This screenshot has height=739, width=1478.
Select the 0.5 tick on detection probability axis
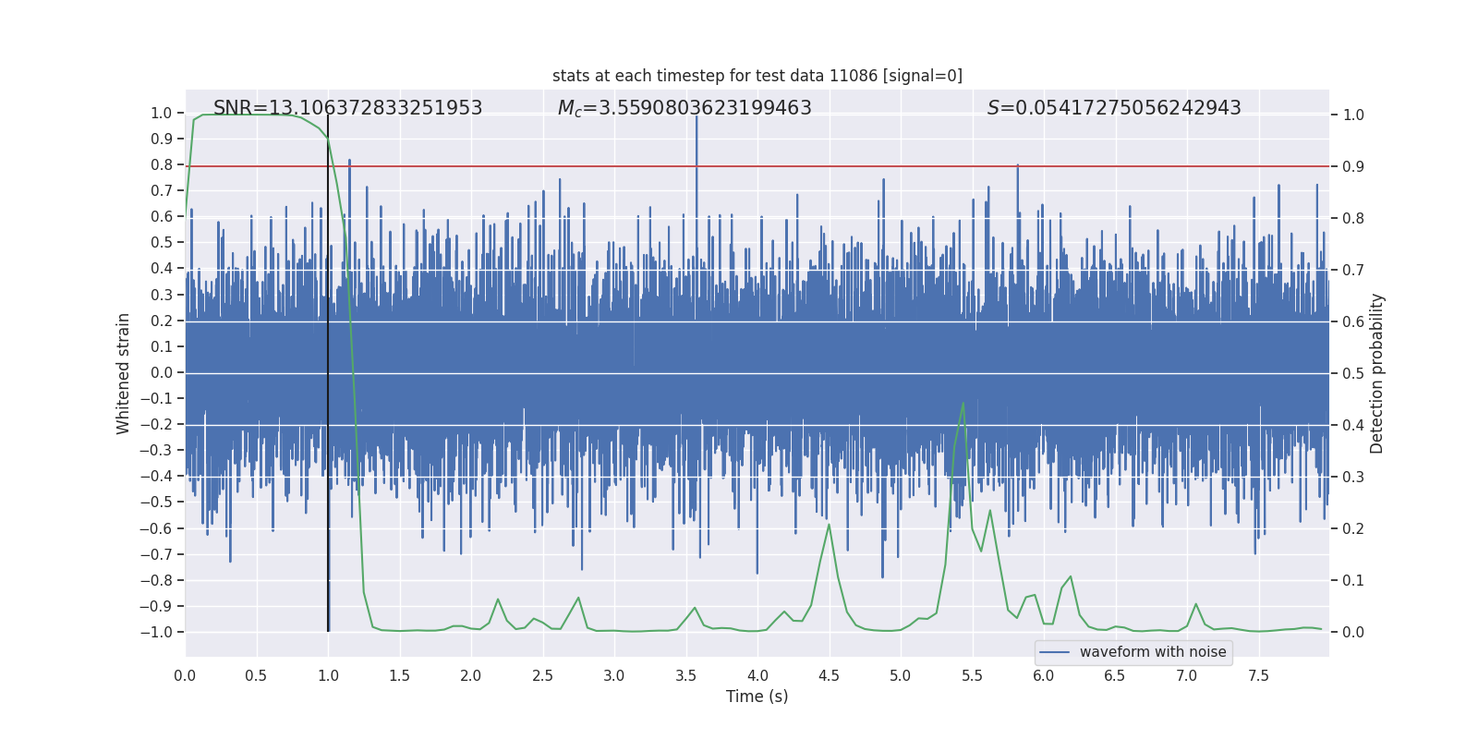[1353, 373]
